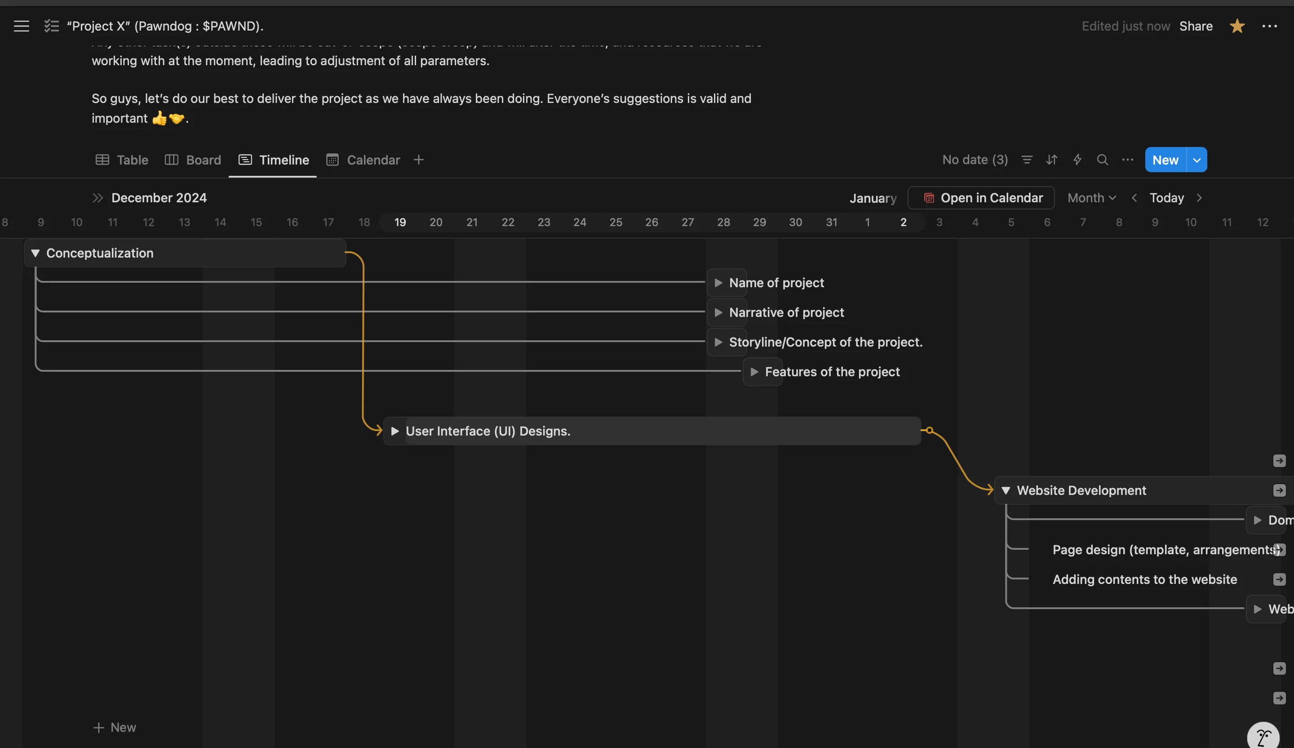Open the page options three-dot menu
Viewport: 1294px width, 748px height.
[x=1269, y=26]
